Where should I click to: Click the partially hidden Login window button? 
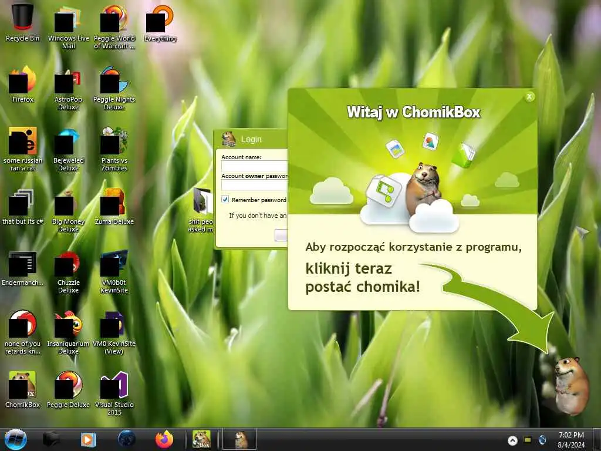[x=281, y=235]
